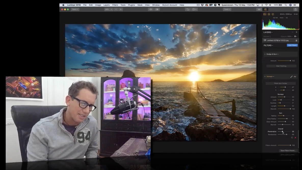Reset the Sunrays filter with the circular arrow
The height and width of the screenshot is (170, 302).
[x=292, y=138]
